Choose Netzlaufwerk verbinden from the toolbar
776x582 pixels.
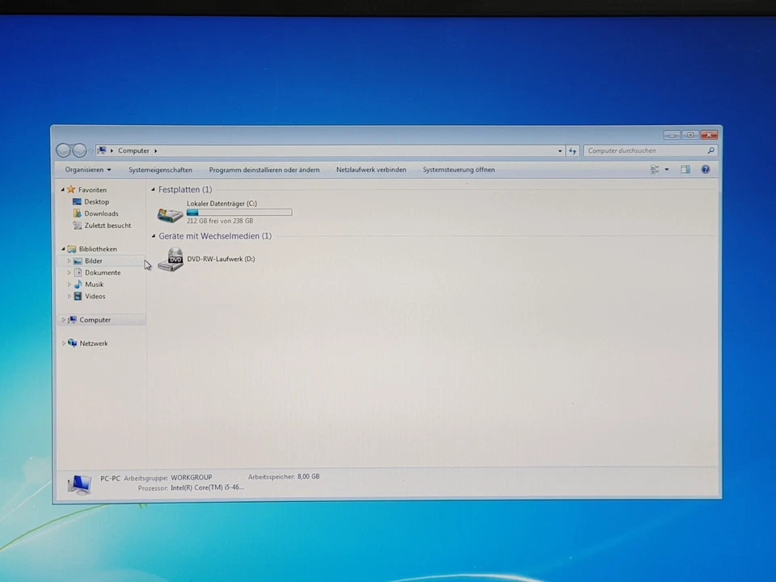coord(371,170)
